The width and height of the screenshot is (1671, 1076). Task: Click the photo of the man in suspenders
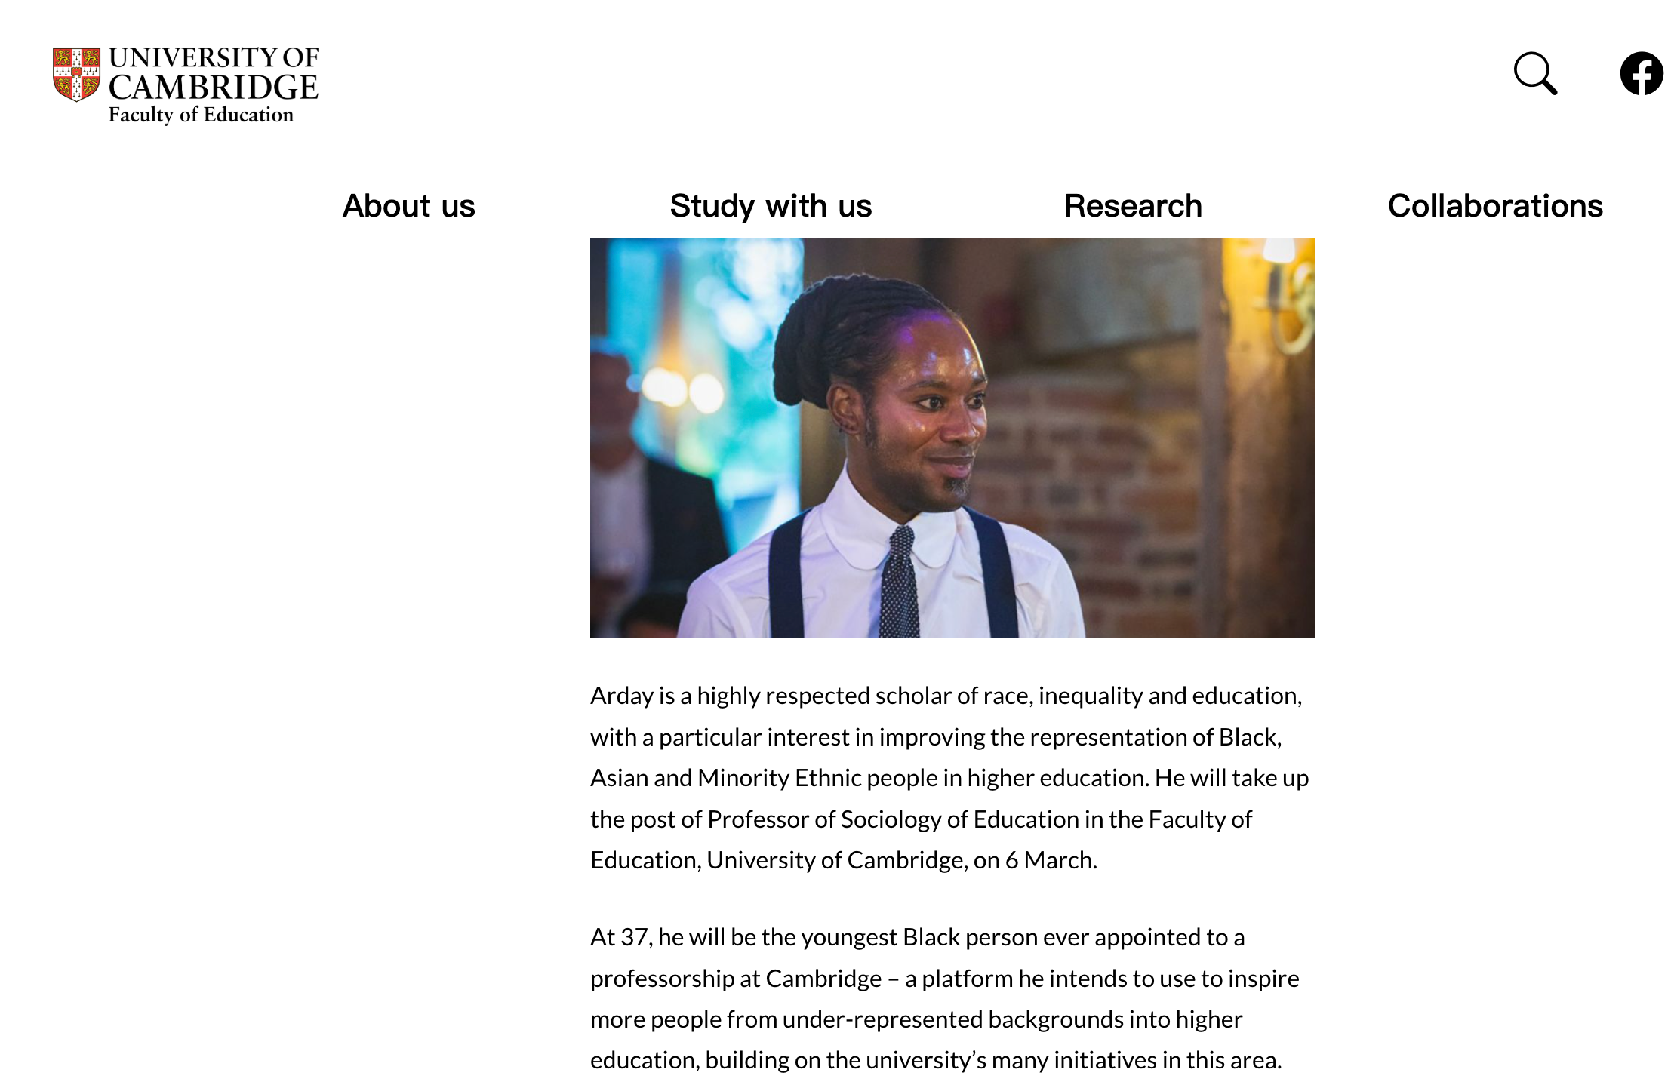[952, 438]
